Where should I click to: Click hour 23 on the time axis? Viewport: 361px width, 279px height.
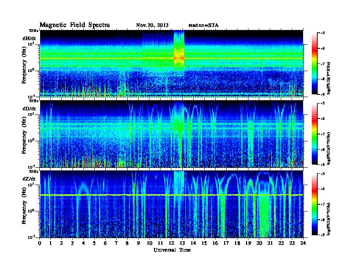(292, 243)
